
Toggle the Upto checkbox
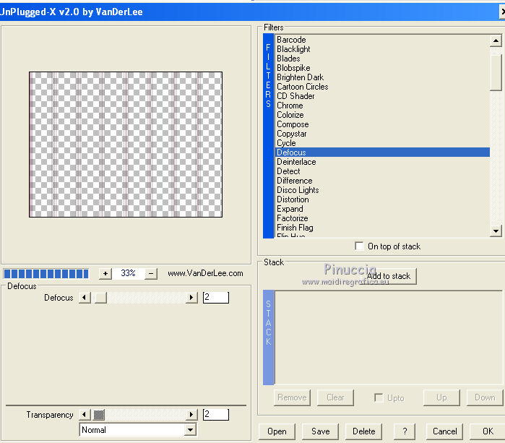379,398
